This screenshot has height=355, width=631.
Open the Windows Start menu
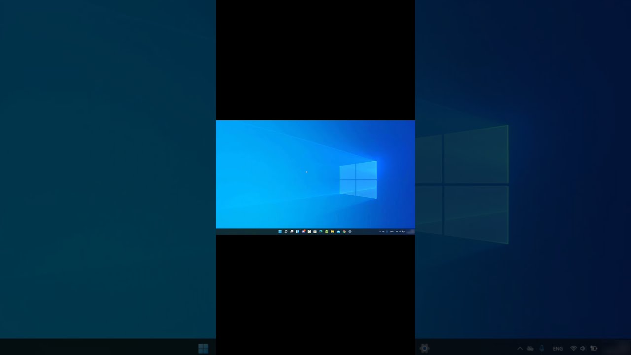(280, 232)
